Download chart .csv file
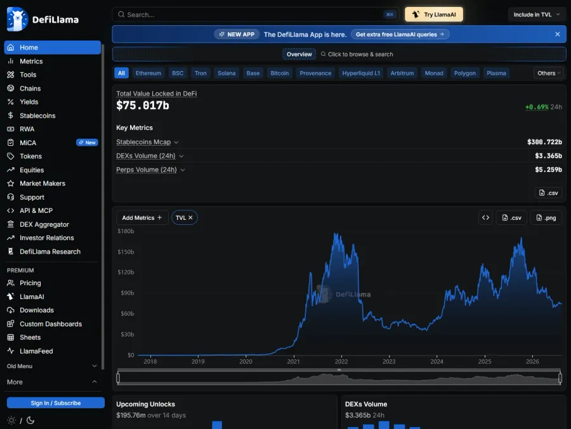571x429 pixels. (511, 217)
